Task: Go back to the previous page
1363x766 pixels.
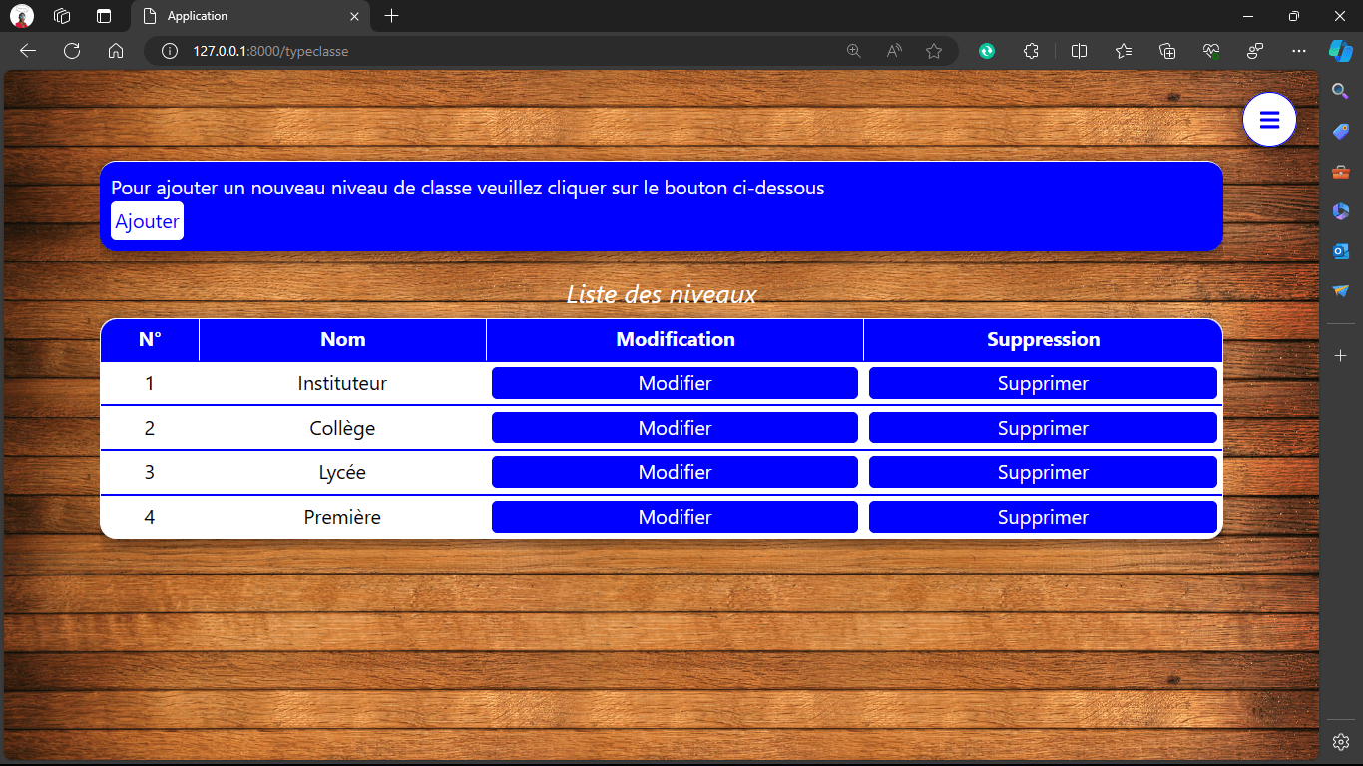Action: [28, 51]
